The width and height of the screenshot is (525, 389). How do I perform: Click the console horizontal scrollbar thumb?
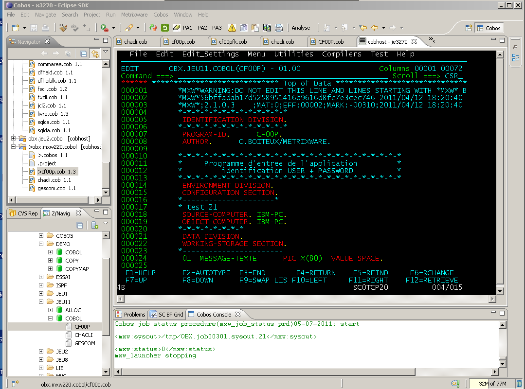tap(269, 371)
